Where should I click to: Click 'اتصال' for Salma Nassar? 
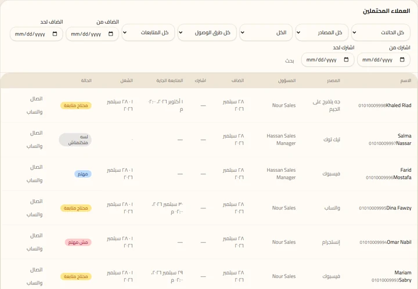pos(36,133)
